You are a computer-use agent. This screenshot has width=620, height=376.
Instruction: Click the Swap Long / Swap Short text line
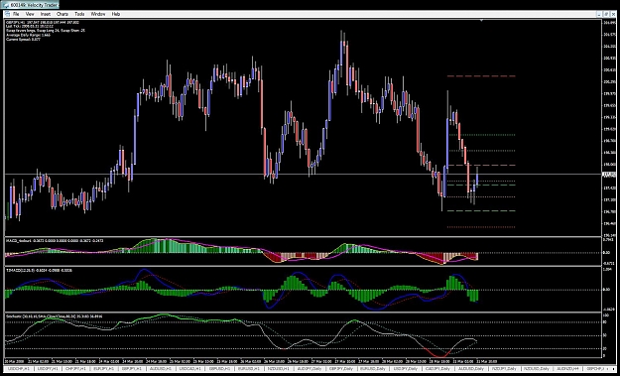click(46, 31)
